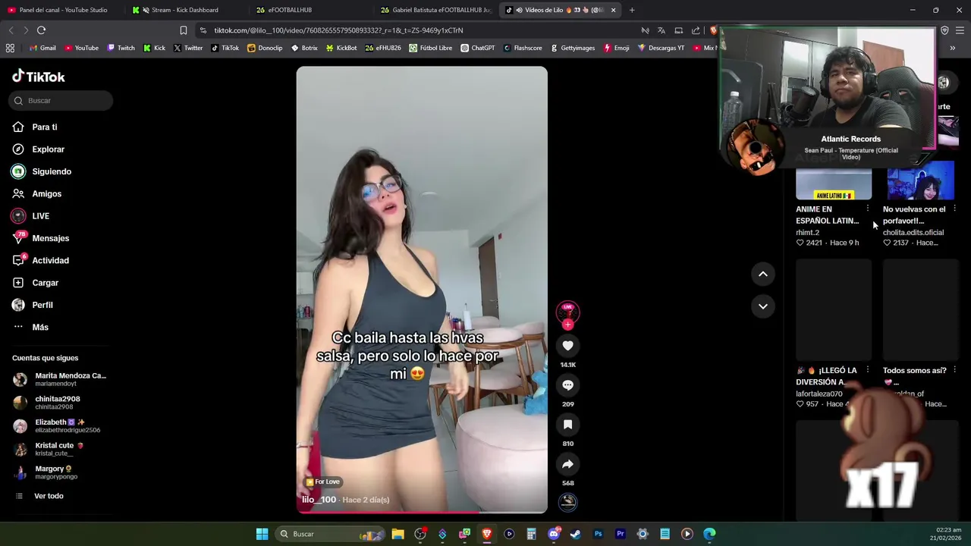Open options for Todos somos así video
This screenshot has height=546, width=971.
(x=954, y=371)
